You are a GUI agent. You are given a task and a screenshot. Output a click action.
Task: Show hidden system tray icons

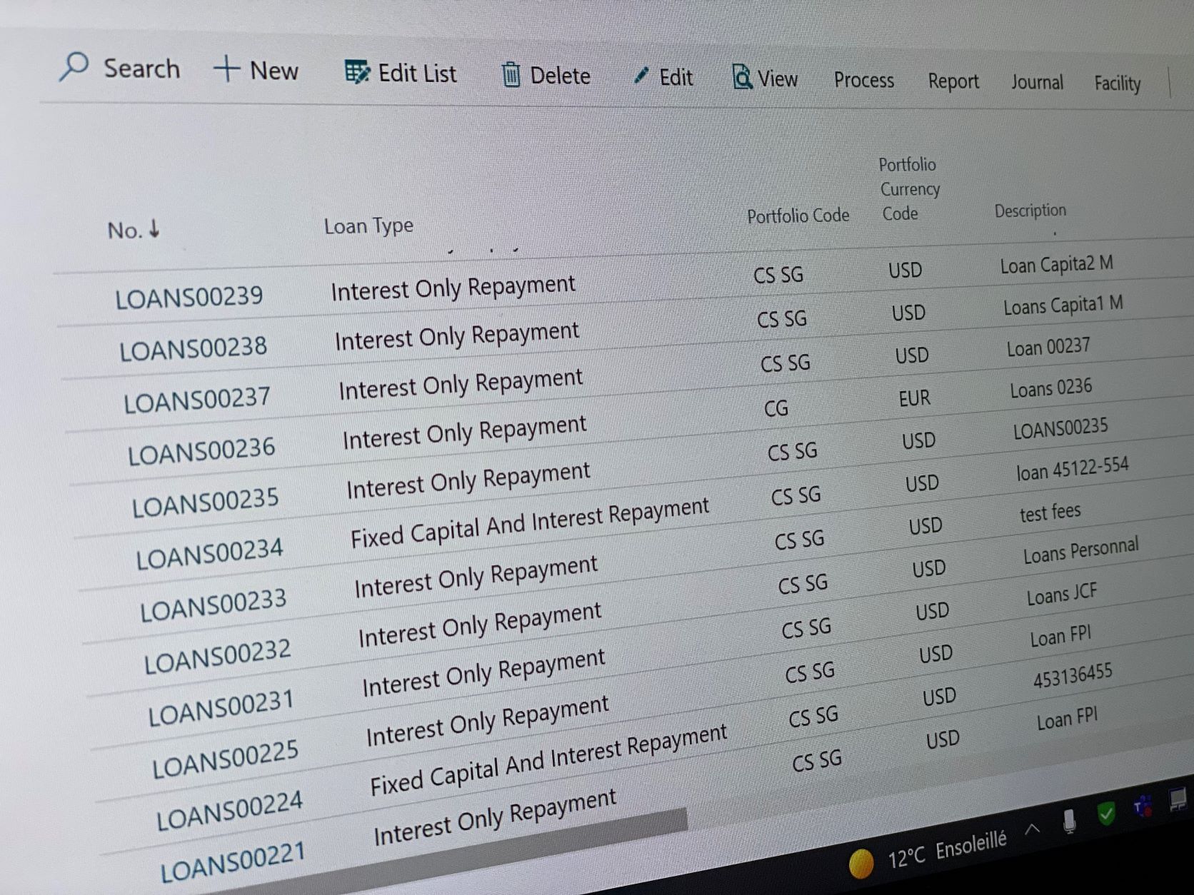point(1032,829)
